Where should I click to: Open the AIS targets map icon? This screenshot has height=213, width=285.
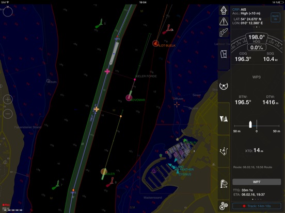coord(224,119)
